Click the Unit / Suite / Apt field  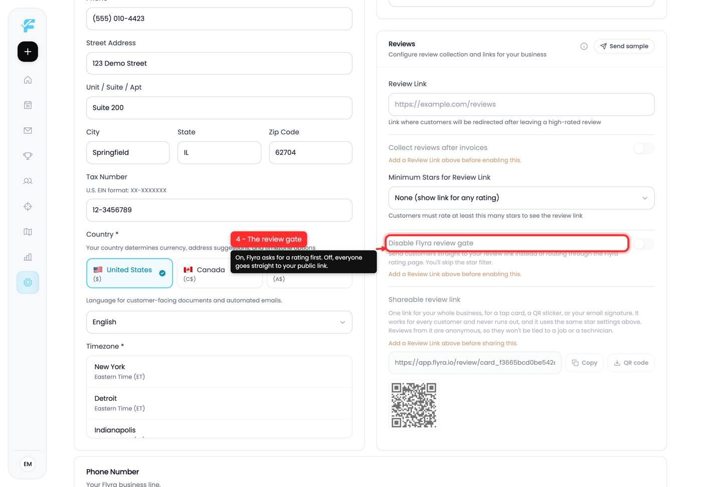tap(219, 108)
